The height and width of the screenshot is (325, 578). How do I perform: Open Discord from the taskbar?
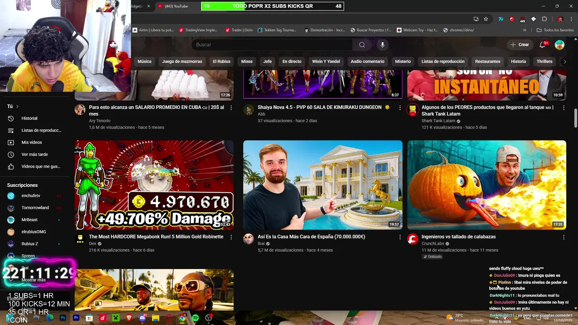click(143, 318)
